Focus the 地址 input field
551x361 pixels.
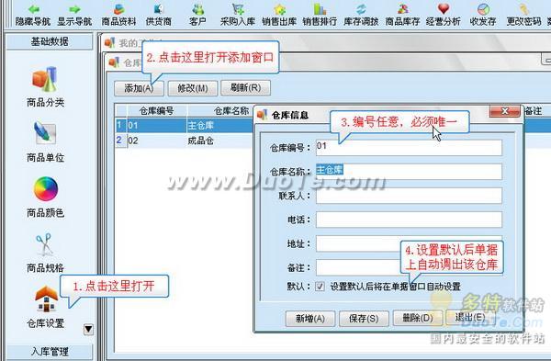pyautogui.click(x=409, y=243)
